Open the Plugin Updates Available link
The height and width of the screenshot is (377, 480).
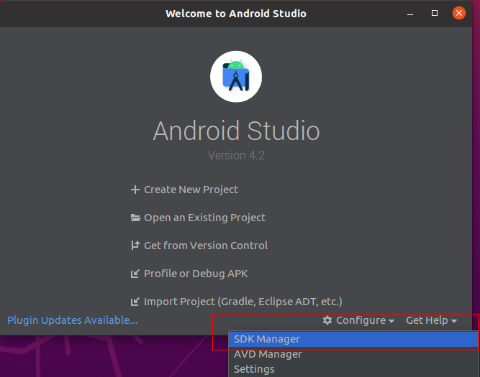(x=73, y=320)
